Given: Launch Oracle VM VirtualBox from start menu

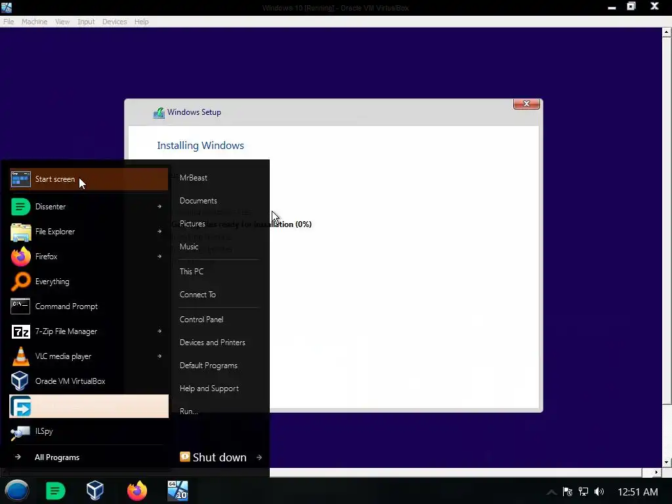Looking at the screenshot, I should click(x=89, y=381).
